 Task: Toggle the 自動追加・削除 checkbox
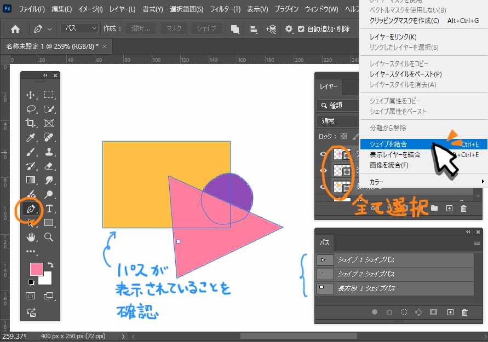click(301, 28)
